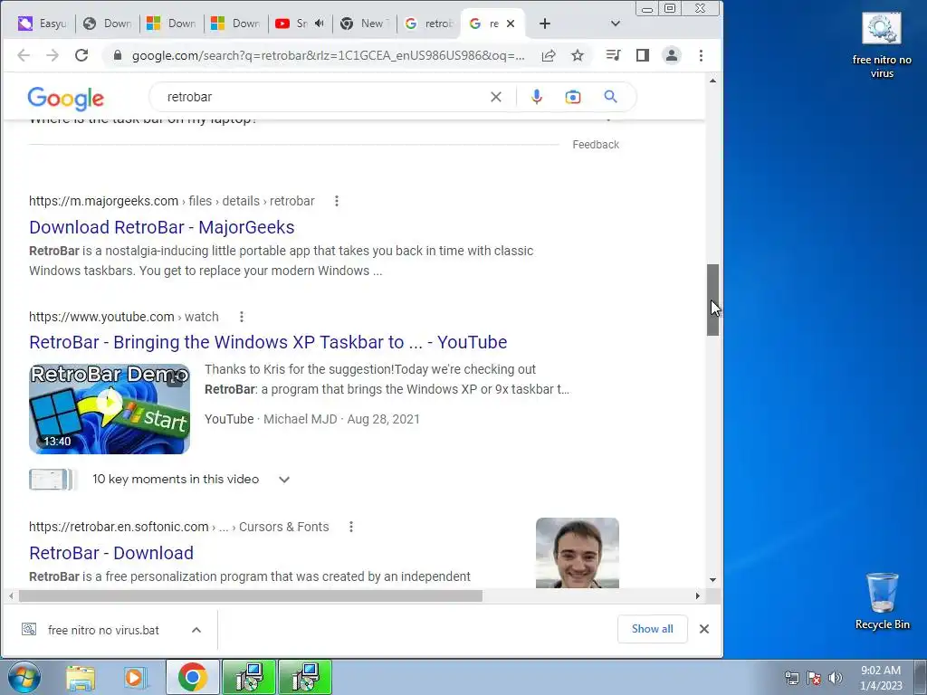Close the active Google search tab

click(511, 24)
